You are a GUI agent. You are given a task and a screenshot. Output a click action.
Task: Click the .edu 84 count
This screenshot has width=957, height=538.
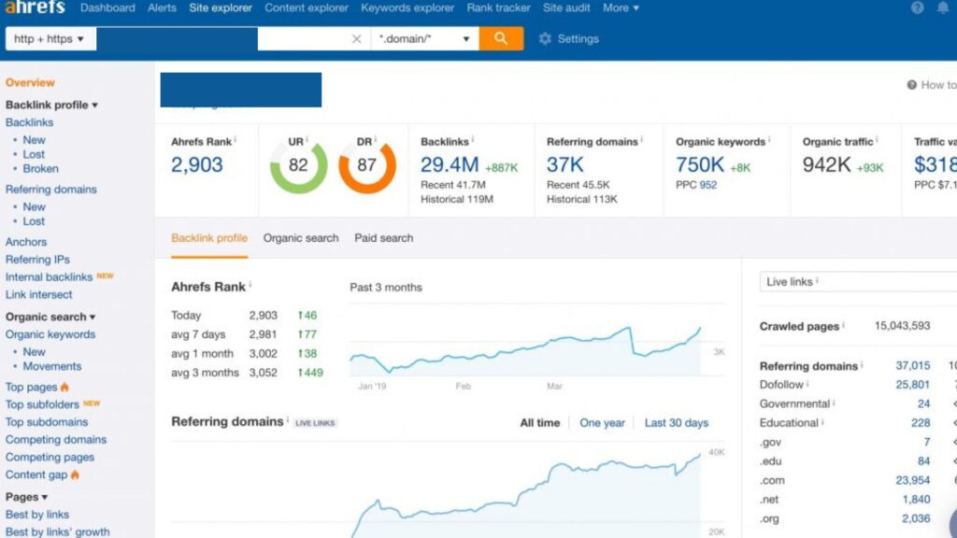923,461
